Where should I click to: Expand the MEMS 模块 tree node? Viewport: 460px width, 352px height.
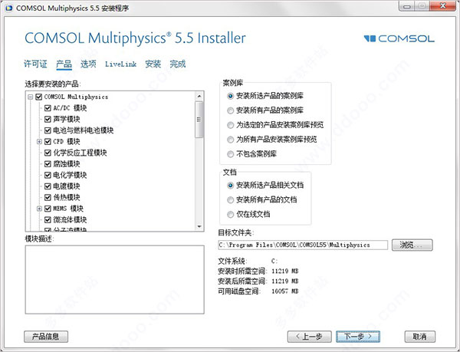pos(39,209)
